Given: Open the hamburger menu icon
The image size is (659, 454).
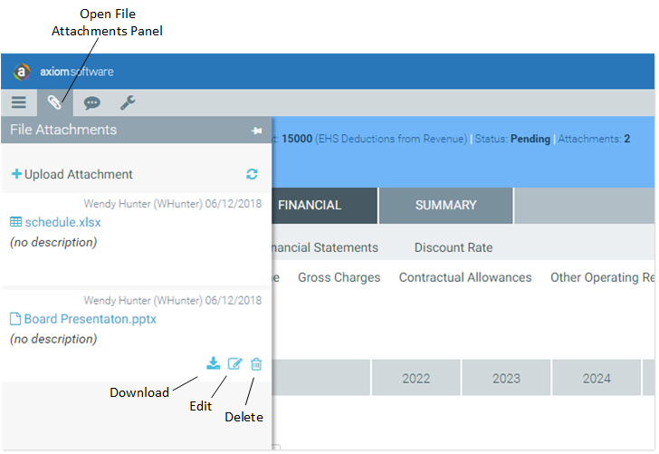Looking at the screenshot, I should pyautogui.click(x=18, y=102).
